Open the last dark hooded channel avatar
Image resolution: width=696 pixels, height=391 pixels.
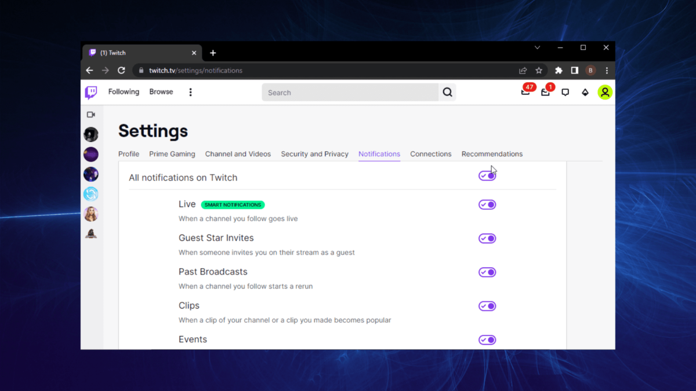[91, 233]
